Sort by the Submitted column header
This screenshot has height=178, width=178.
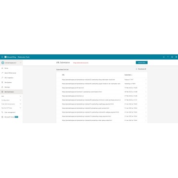[128, 75]
